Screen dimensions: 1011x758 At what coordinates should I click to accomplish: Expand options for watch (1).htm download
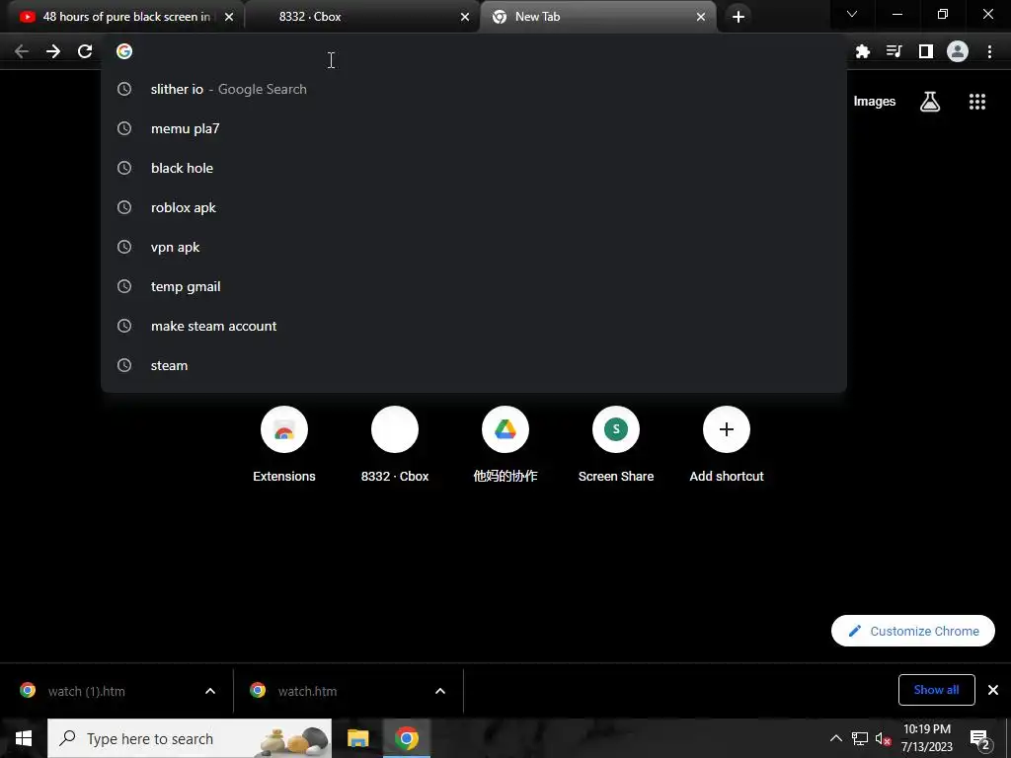click(210, 691)
